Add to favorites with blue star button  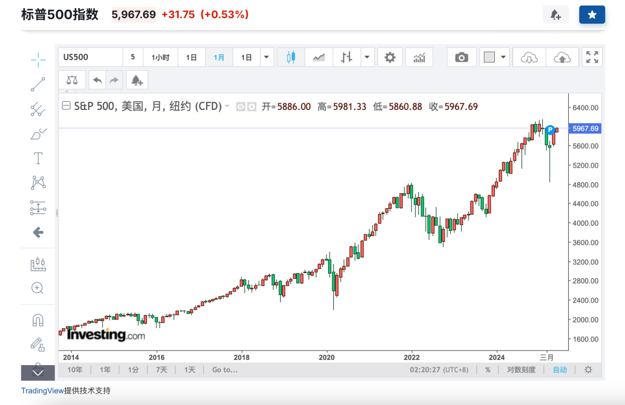592,15
